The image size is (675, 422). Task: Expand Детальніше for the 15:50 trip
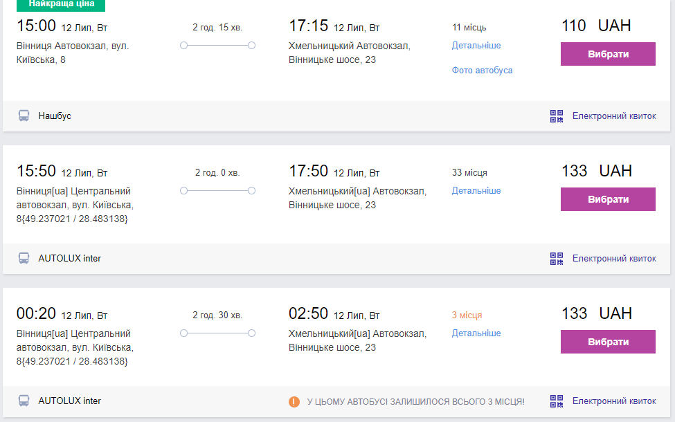click(x=476, y=191)
